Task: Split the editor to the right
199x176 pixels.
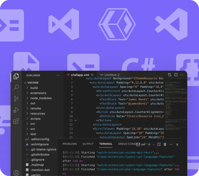Action: [x=176, y=75]
